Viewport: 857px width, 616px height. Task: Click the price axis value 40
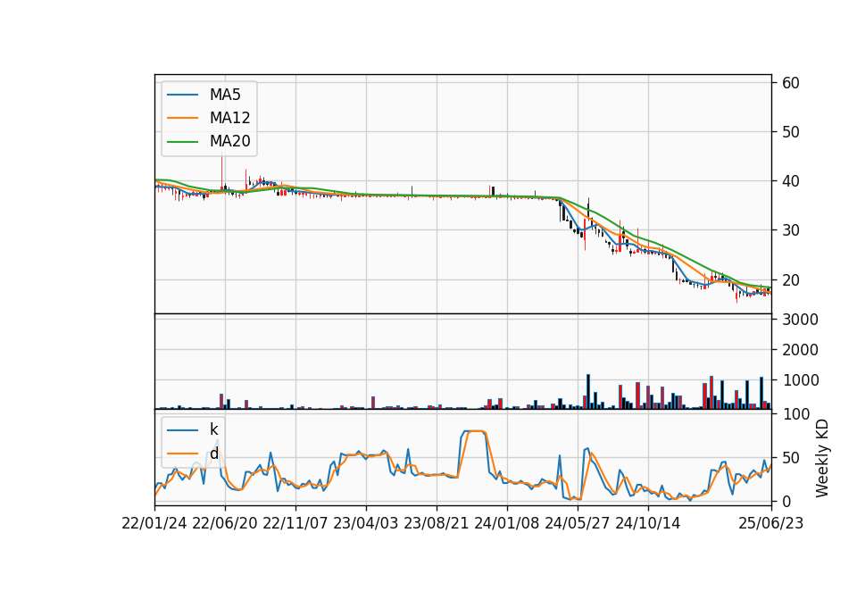point(791,181)
